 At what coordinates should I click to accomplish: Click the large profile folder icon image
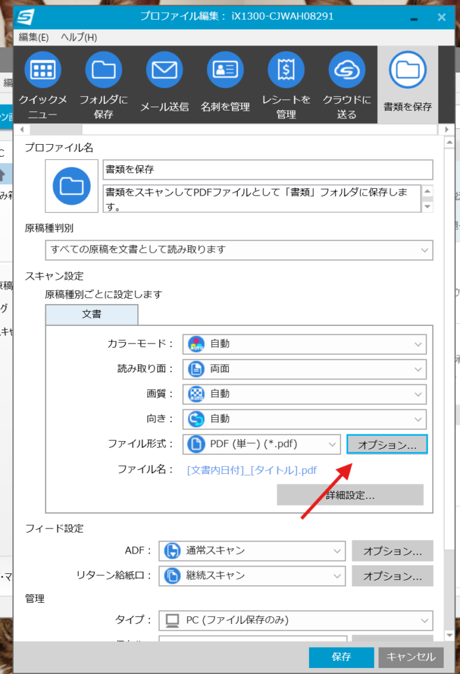pos(72,186)
